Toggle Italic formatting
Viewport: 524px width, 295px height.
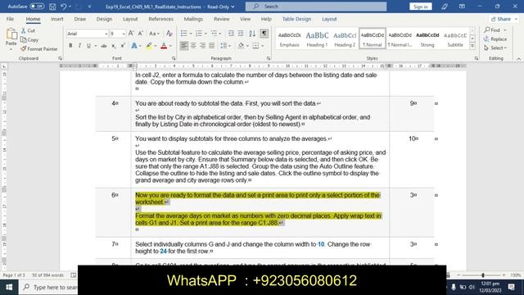(79, 46)
